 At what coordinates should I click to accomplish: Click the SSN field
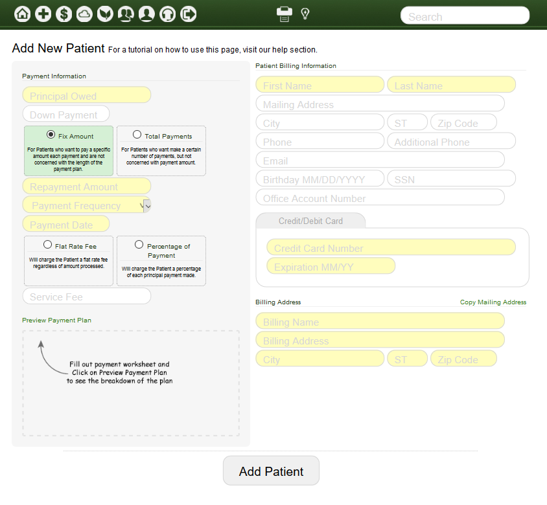[452, 179]
